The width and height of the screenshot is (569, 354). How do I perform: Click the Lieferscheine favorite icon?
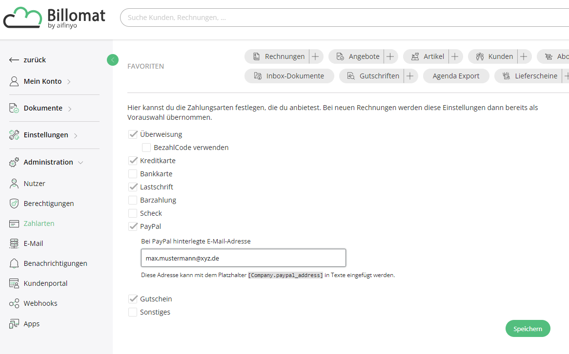(506, 76)
